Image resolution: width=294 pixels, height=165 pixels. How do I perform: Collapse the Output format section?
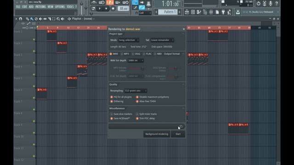coord(183,54)
